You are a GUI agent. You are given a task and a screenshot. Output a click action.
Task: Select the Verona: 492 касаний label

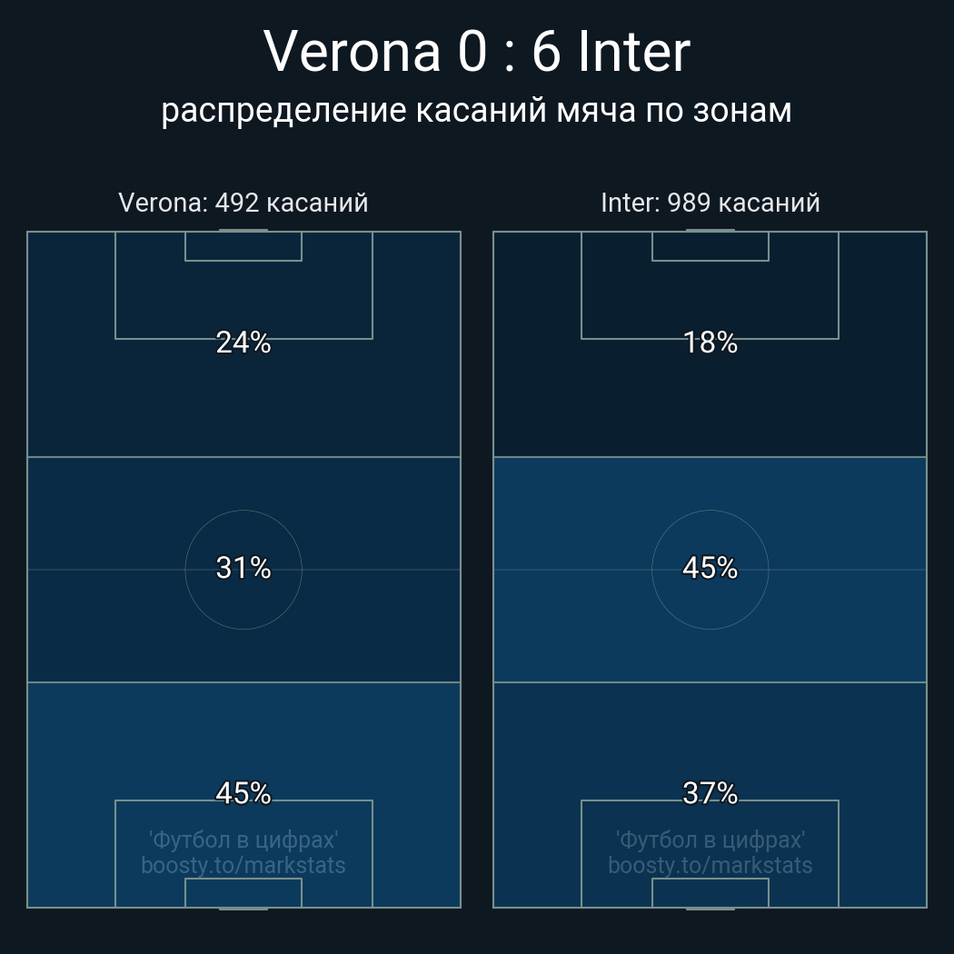pyautogui.click(x=243, y=203)
